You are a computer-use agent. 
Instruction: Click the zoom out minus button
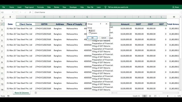click(x=159, y=96)
